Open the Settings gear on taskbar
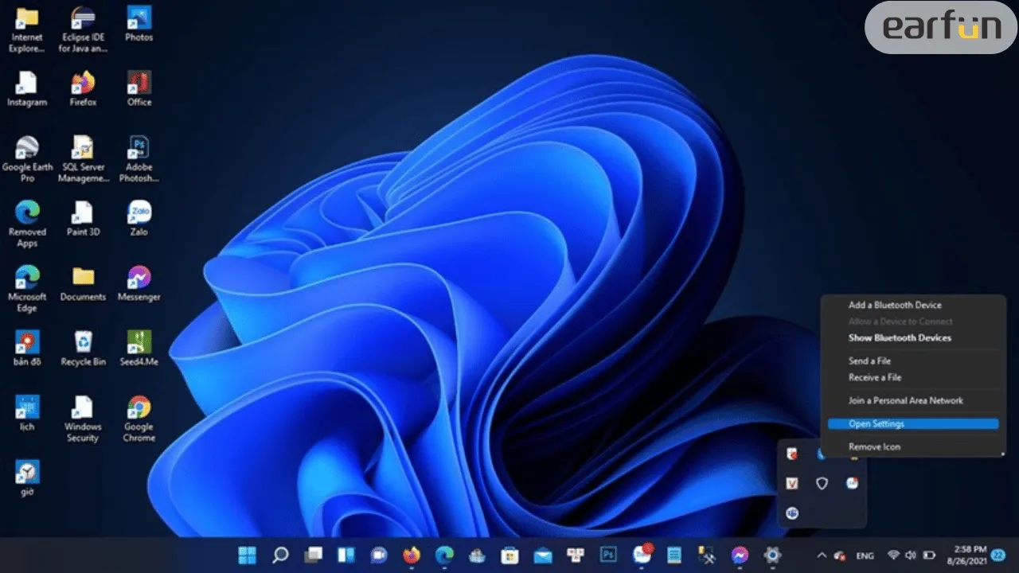This screenshot has width=1019, height=573. [x=771, y=555]
